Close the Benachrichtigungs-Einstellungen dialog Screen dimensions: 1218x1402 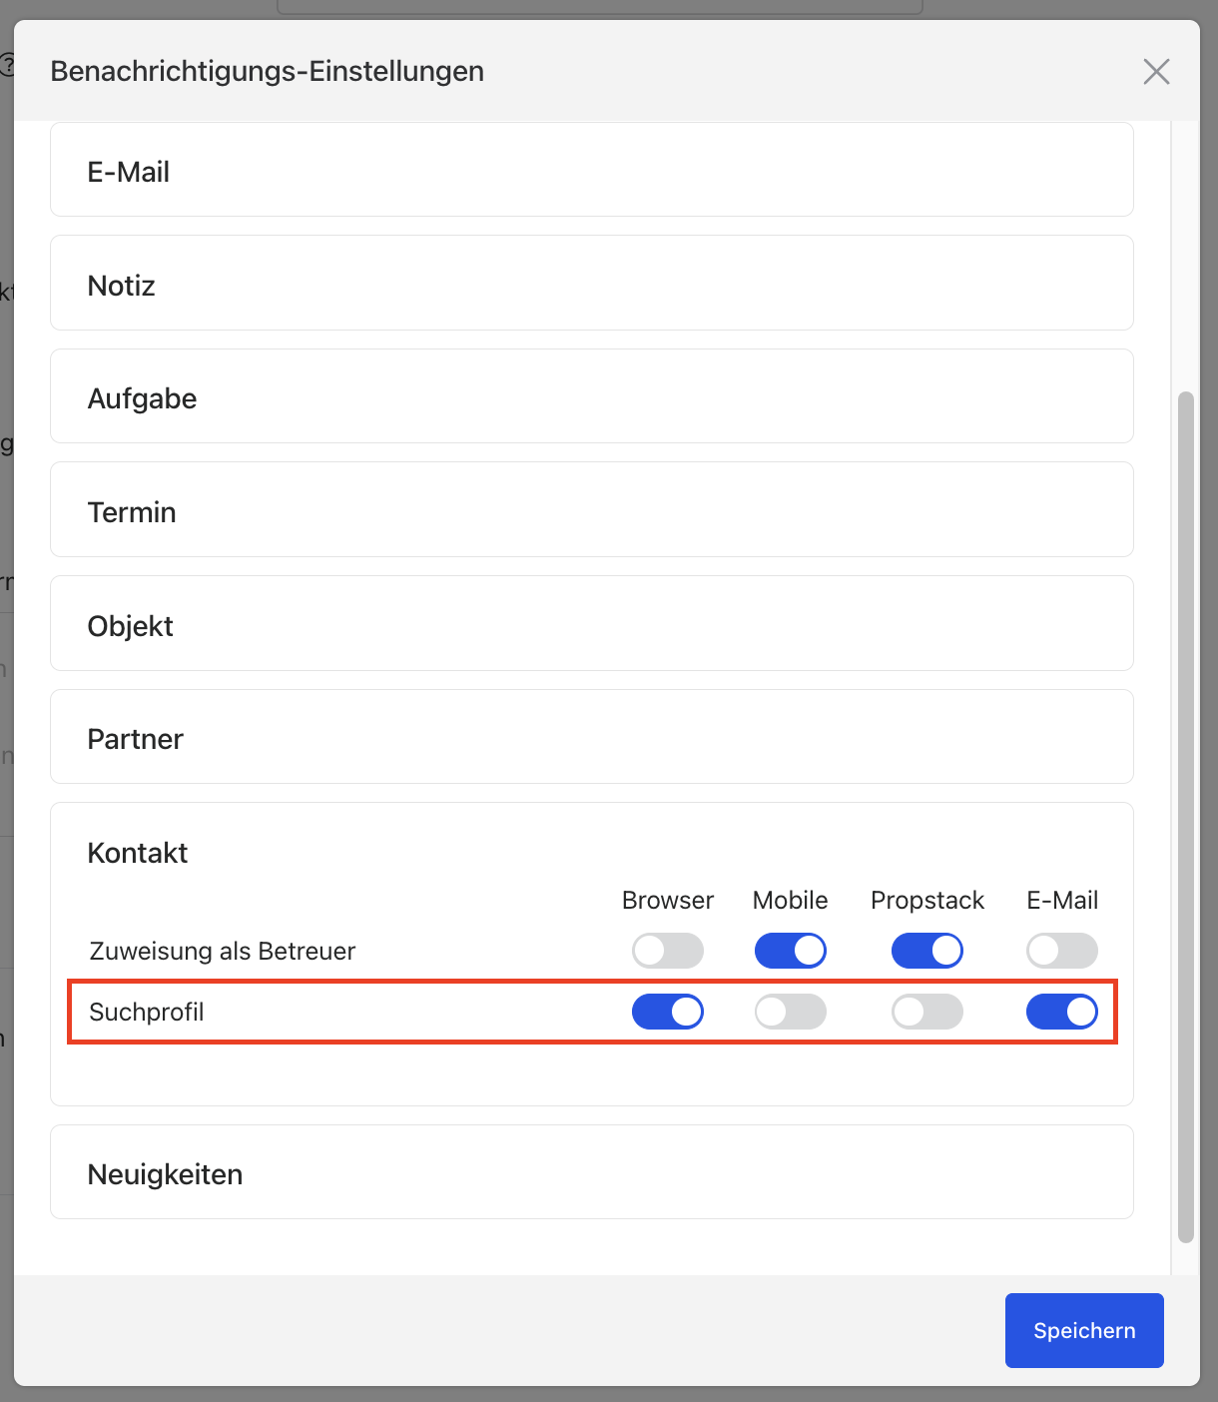coord(1156,72)
